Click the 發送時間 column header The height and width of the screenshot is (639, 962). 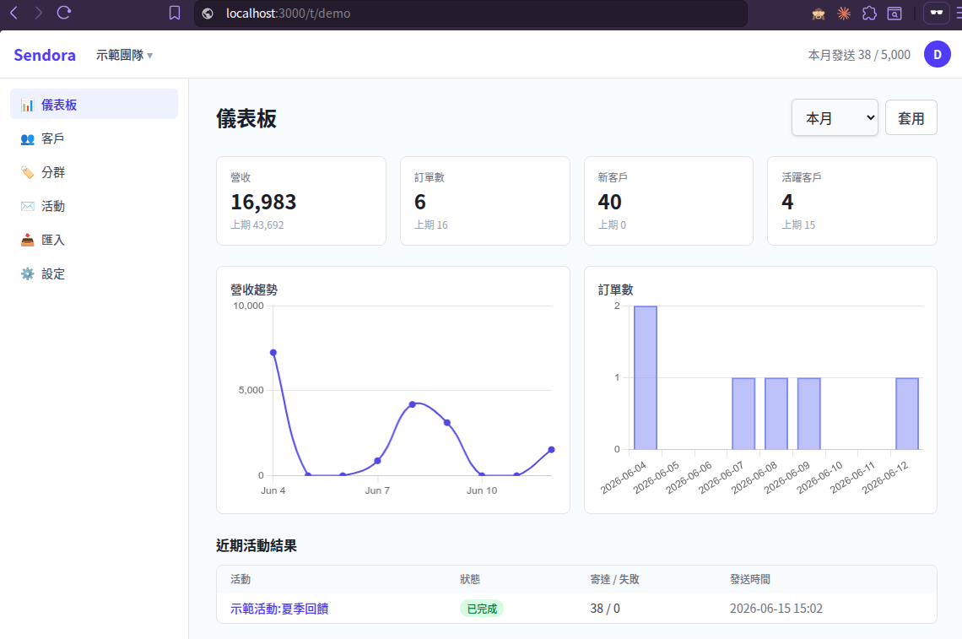tap(749, 579)
